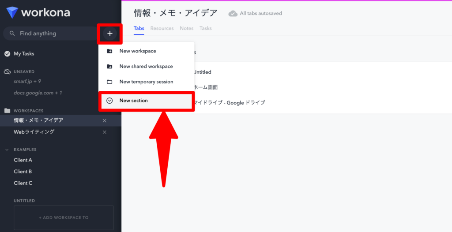Image resolution: width=452 pixels, height=232 pixels.
Task: Select New section menu entry
Action: [x=147, y=101]
